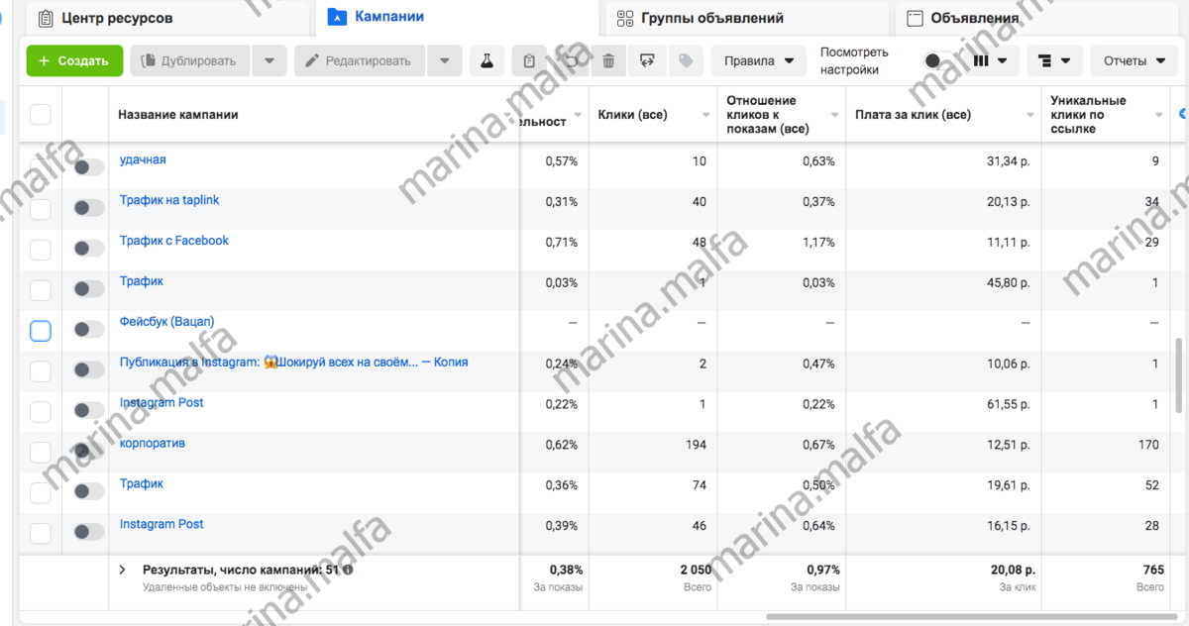Open the Плата за клик (все) column arrow
Screen dimensions: 1189x626
point(1030,115)
